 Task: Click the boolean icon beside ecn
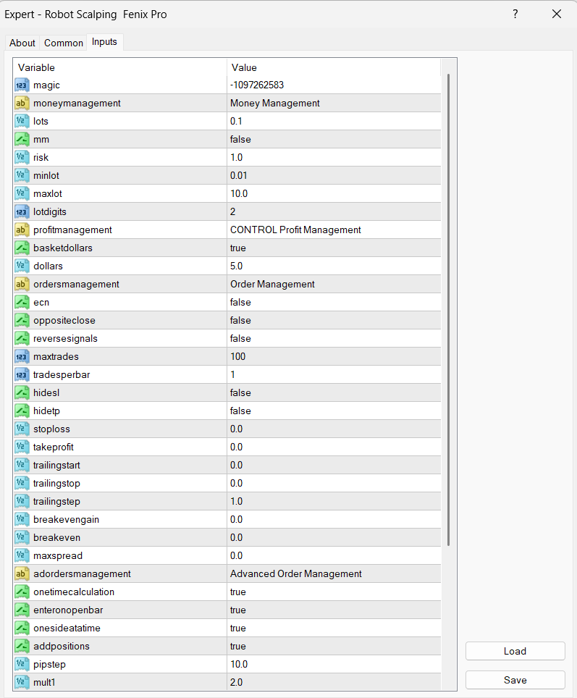(x=22, y=302)
